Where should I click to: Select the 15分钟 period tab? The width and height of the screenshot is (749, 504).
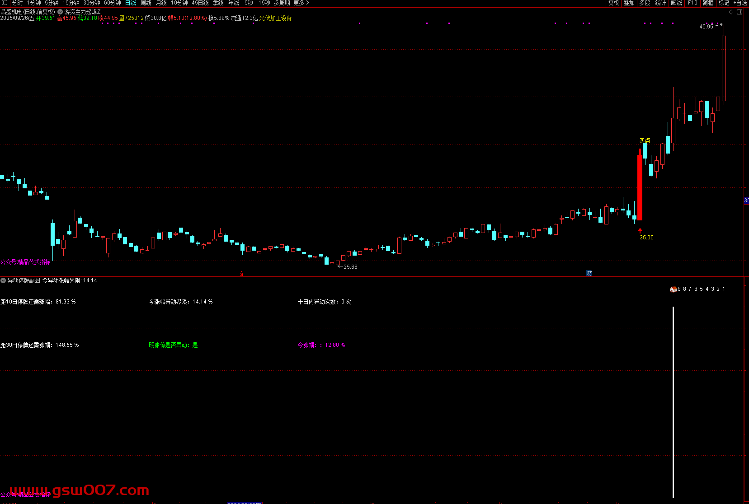(x=71, y=3)
